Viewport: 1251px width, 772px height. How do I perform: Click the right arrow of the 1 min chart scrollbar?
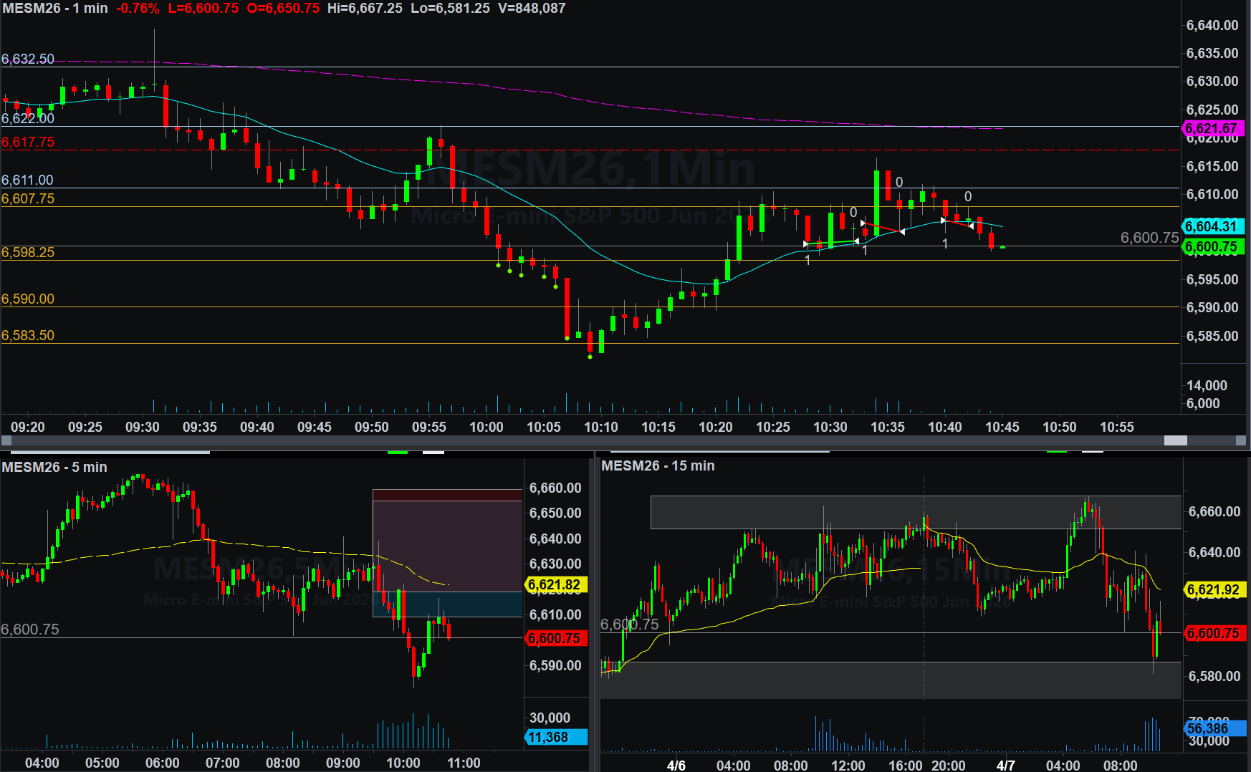tap(1242, 440)
